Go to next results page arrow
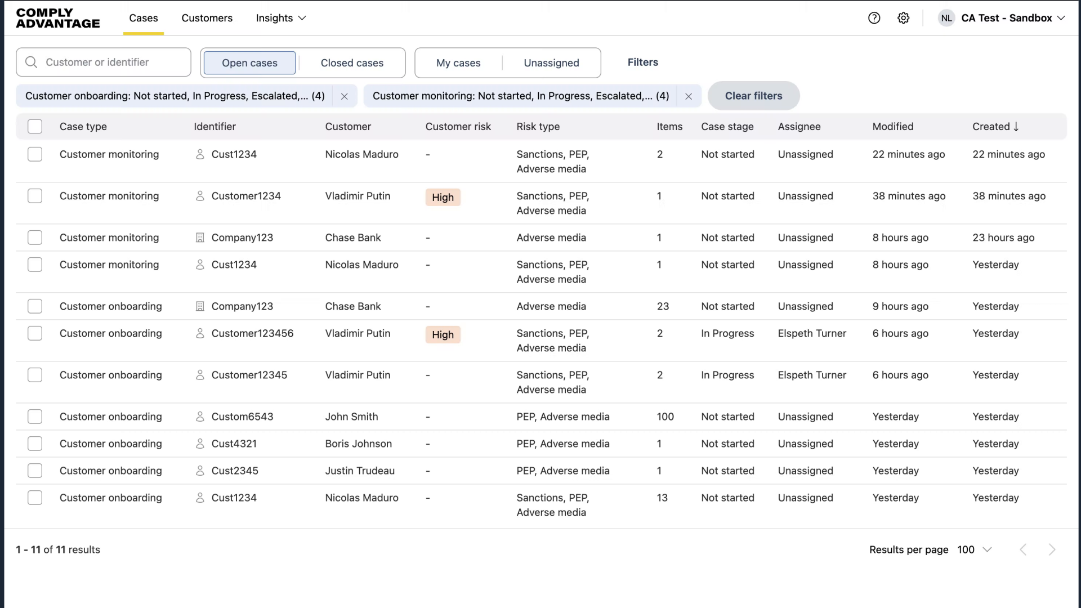Screen dimensions: 1081x608 (1052, 549)
